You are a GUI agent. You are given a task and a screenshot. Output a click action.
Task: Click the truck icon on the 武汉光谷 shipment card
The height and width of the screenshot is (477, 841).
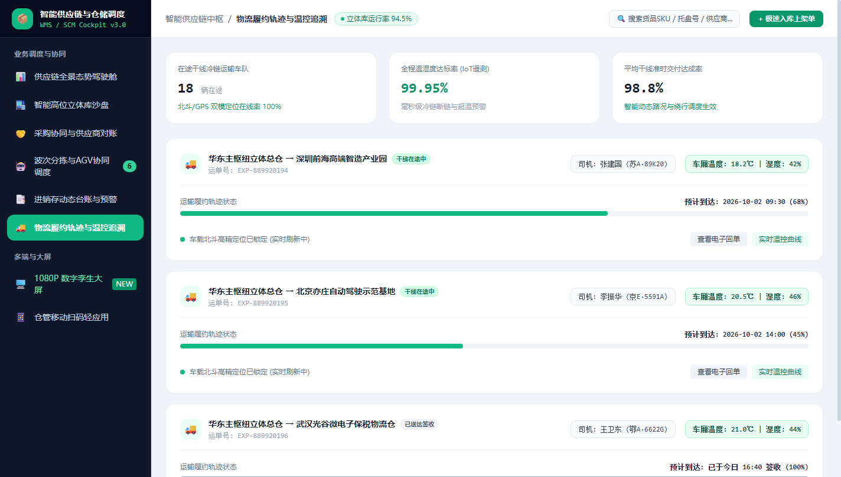191,429
